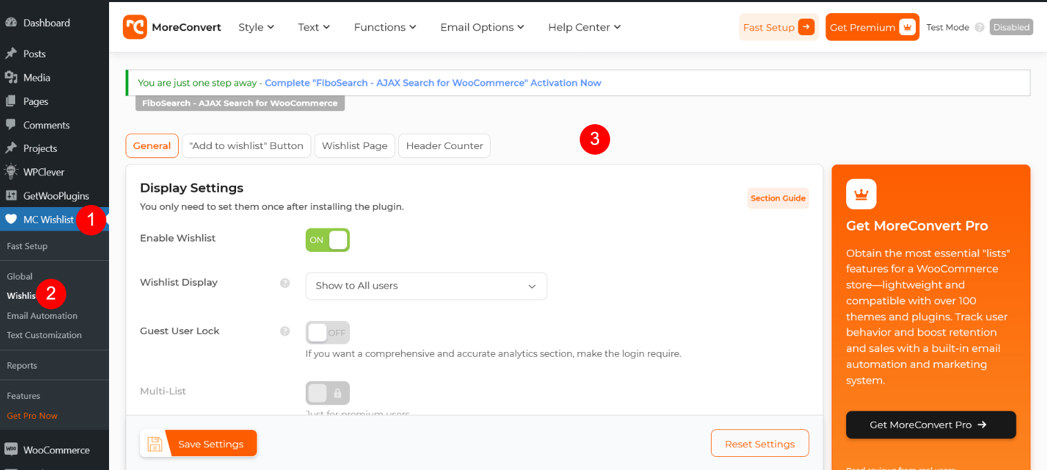This screenshot has width=1047, height=470.
Task: Click the WPClever lightbulb icon
Action: [10, 172]
